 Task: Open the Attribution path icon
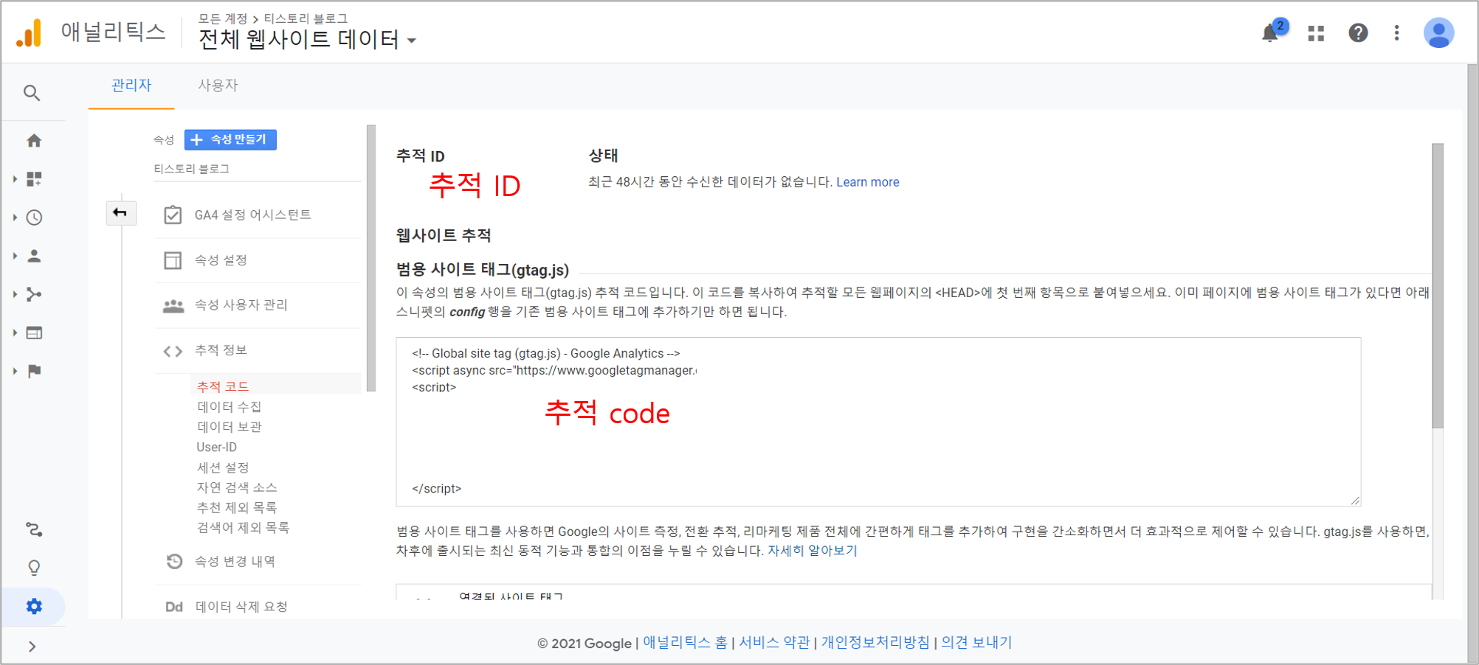coord(34,529)
